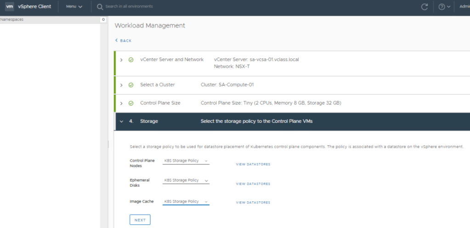The height and width of the screenshot is (228, 470).
Task: Click the NEXT button
Action: (140, 220)
